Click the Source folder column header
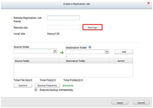Screen dimensions: 153x108 point(36,61)
